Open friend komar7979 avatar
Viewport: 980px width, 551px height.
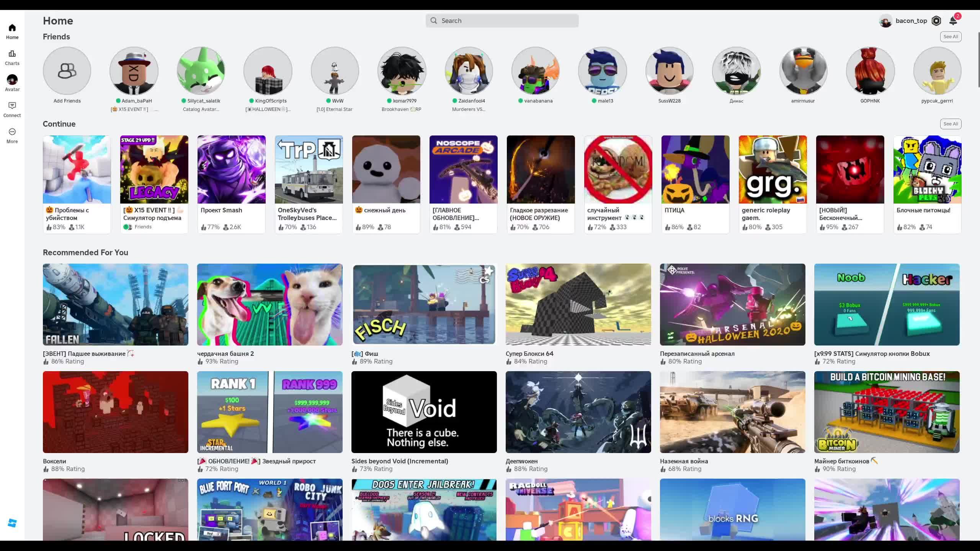pos(402,71)
